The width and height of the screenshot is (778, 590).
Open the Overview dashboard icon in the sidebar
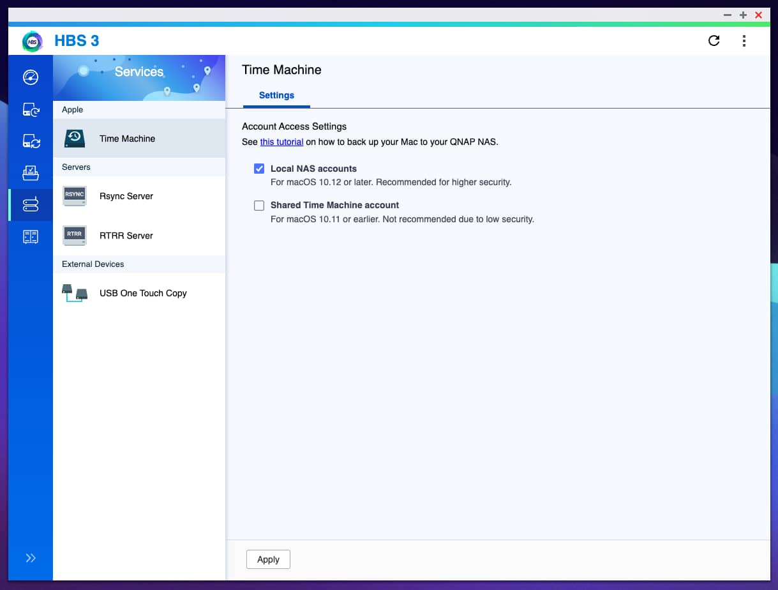pyautogui.click(x=31, y=77)
